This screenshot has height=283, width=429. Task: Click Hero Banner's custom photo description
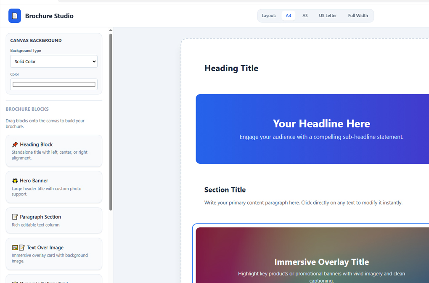click(x=47, y=191)
